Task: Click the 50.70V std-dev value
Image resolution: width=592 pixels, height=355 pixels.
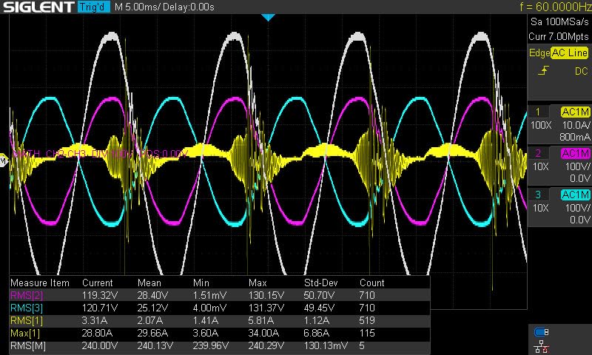Action: (x=319, y=295)
